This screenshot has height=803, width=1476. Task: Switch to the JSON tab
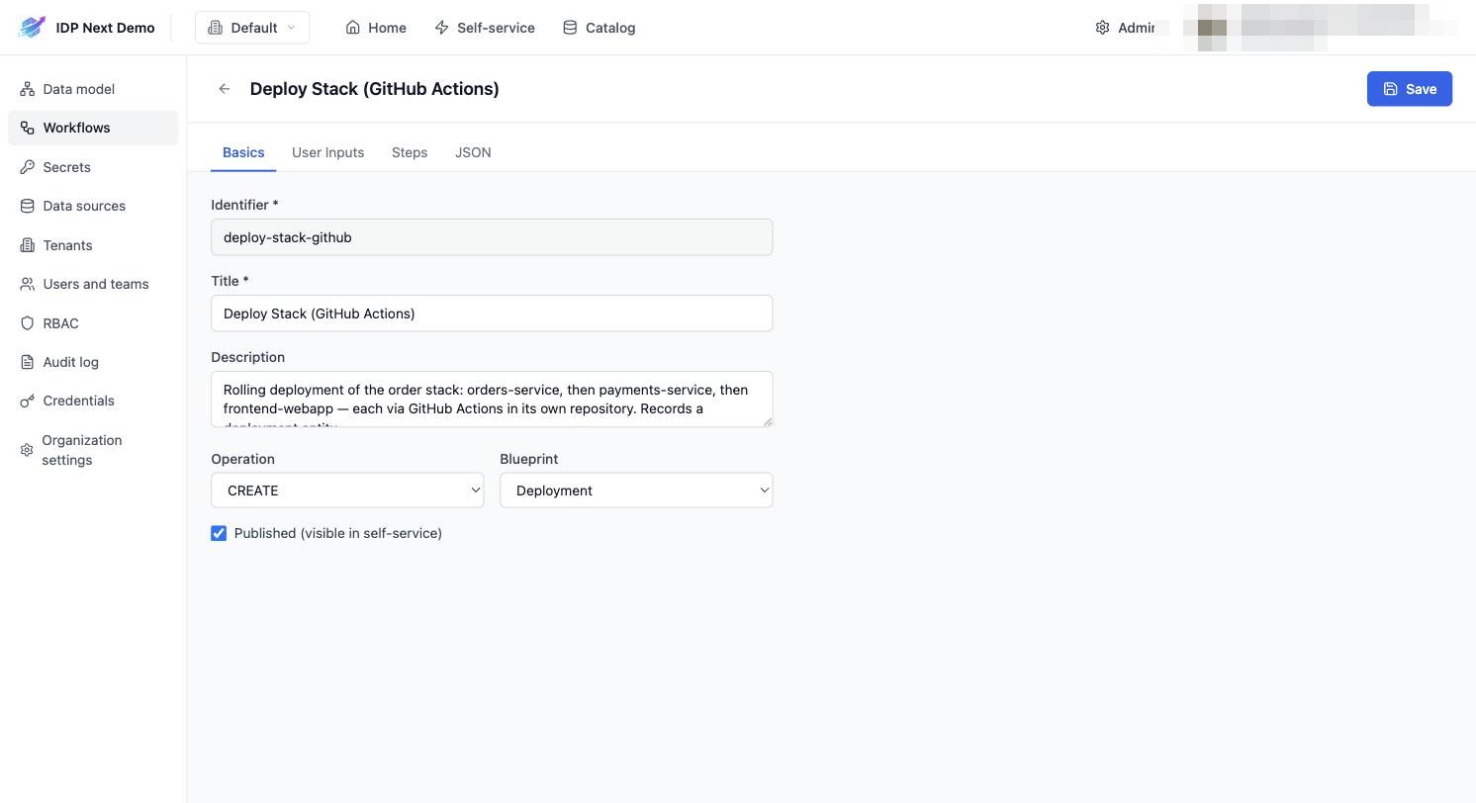coord(473,152)
